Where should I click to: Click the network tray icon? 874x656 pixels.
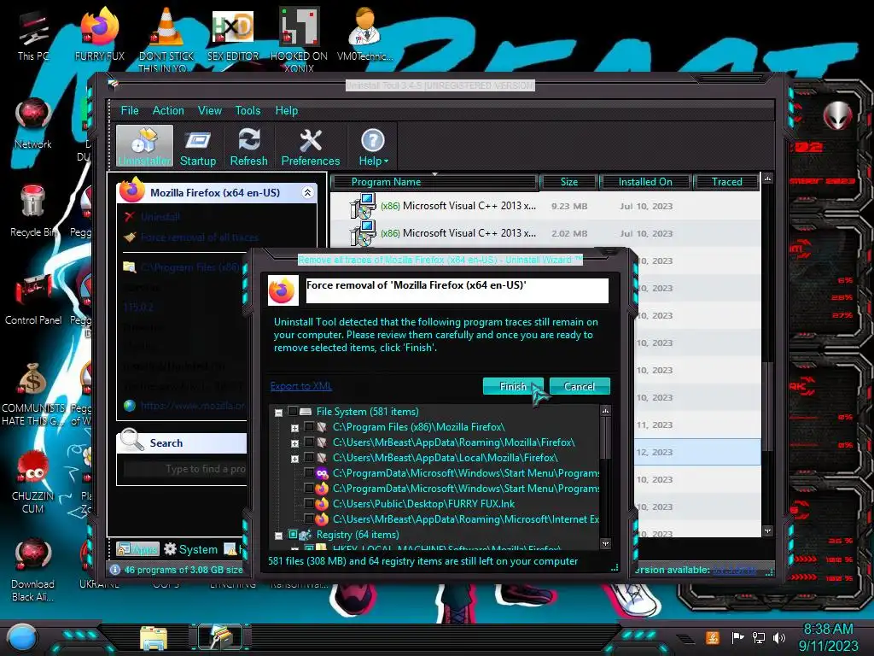click(x=758, y=637)
